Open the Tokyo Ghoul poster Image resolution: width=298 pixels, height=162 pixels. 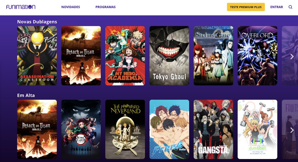click(x=169, y=56)
